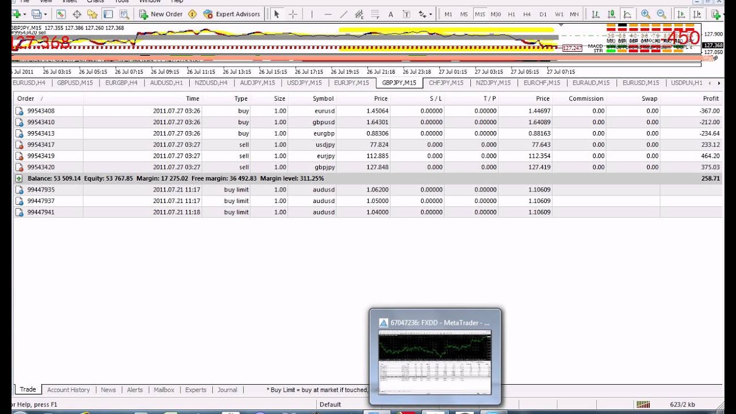Click the order icon for ticket 99543408

click(x=19, y=110)
